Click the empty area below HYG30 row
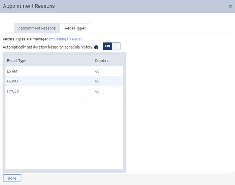 tap(64, 132)
